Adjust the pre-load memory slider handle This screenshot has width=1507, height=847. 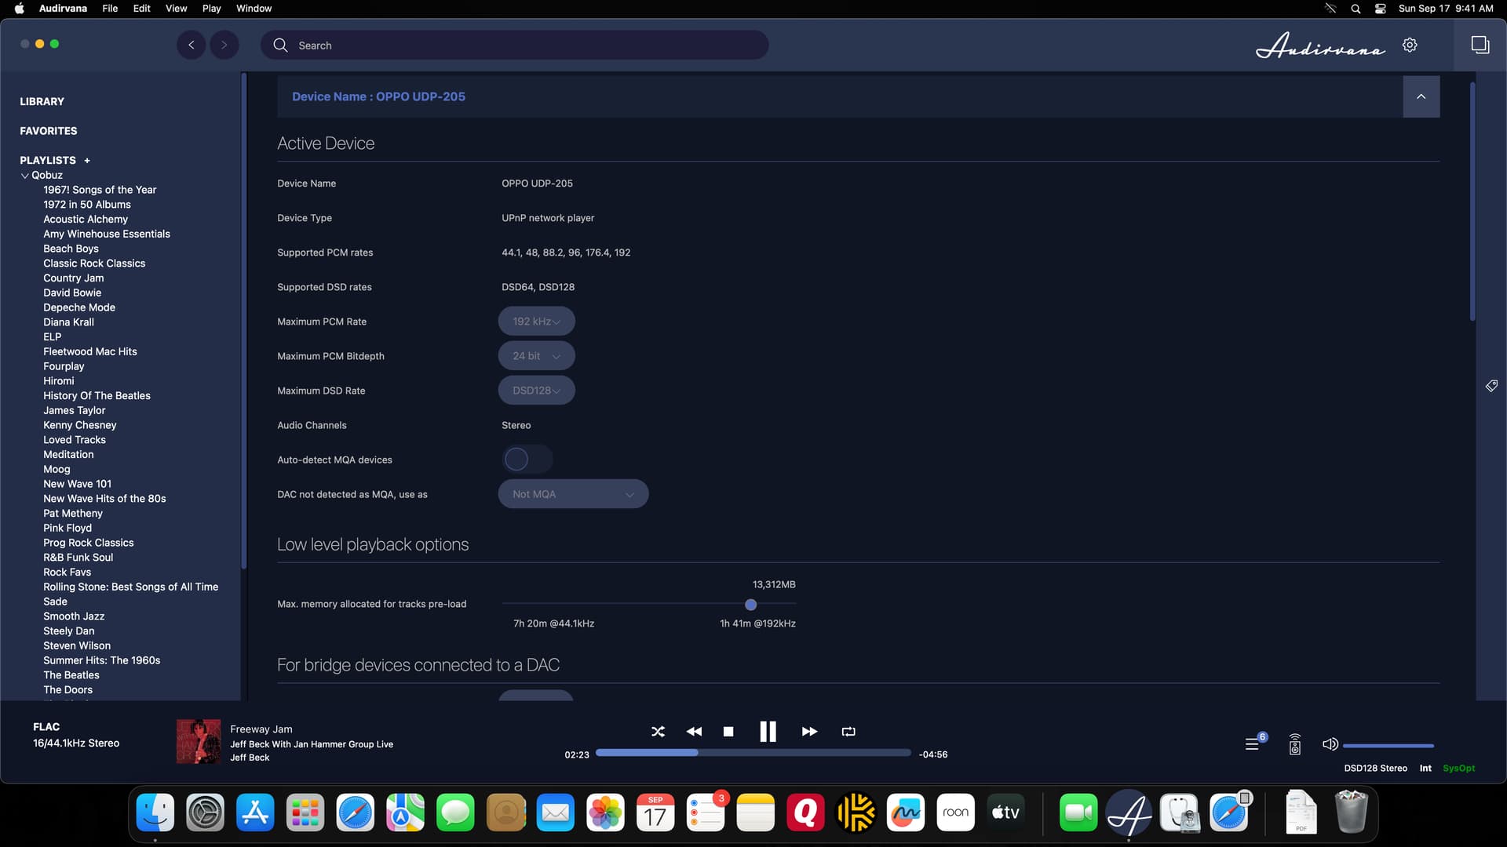[x=750, y=605]
